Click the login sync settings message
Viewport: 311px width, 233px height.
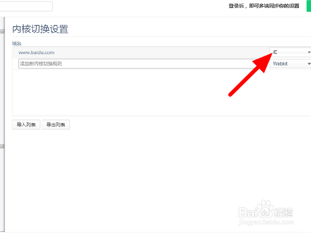click(264, 6)
